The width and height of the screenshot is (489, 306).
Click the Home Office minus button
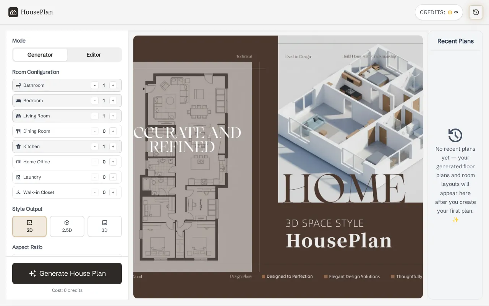[95, 162]
